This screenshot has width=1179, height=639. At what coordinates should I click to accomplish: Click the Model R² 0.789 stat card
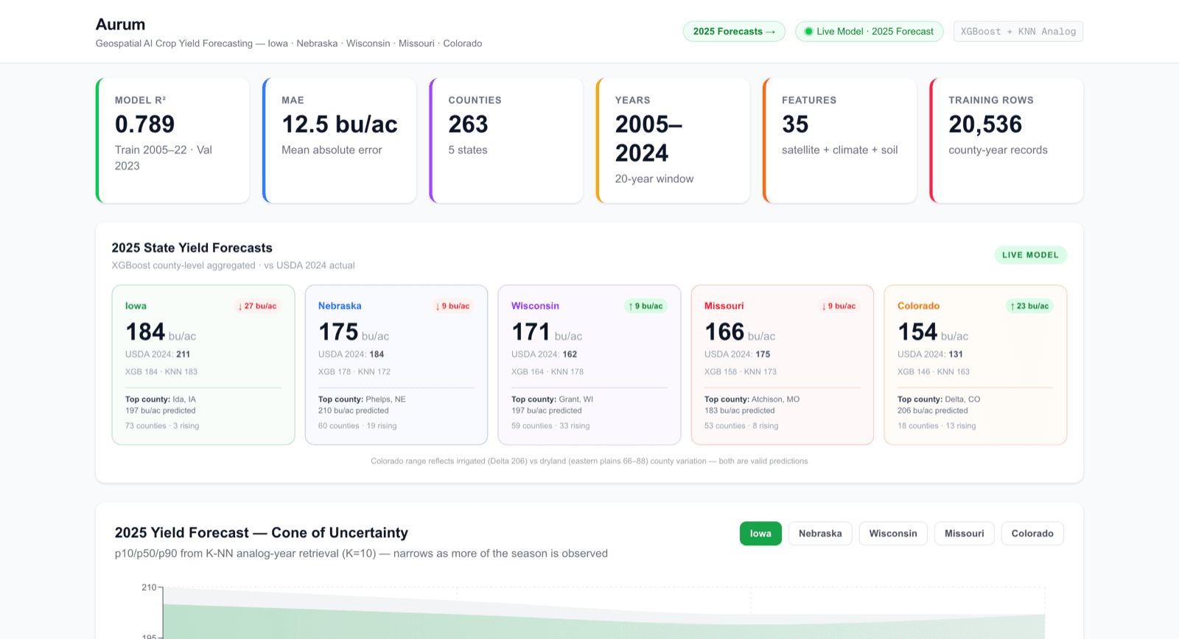[x=173, y=141]
